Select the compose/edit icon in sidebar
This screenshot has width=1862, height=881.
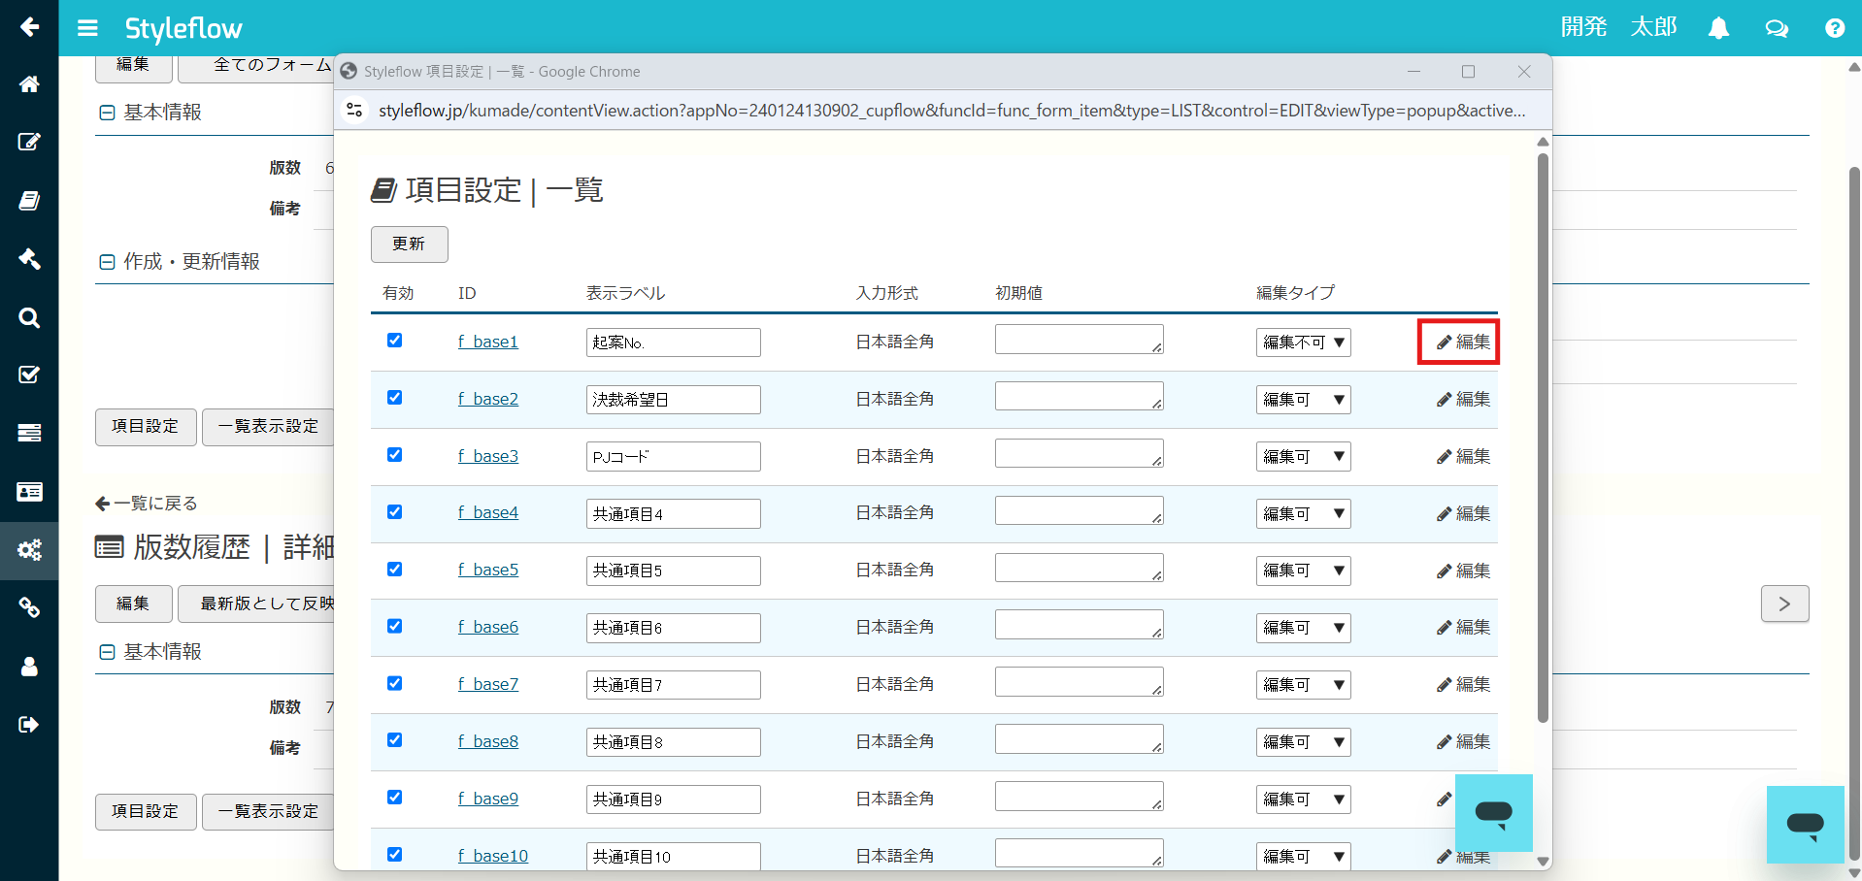pyautogui.click(x=29, y=142)
